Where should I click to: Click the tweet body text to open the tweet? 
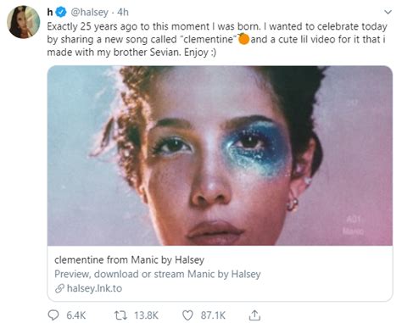(217, 39)
